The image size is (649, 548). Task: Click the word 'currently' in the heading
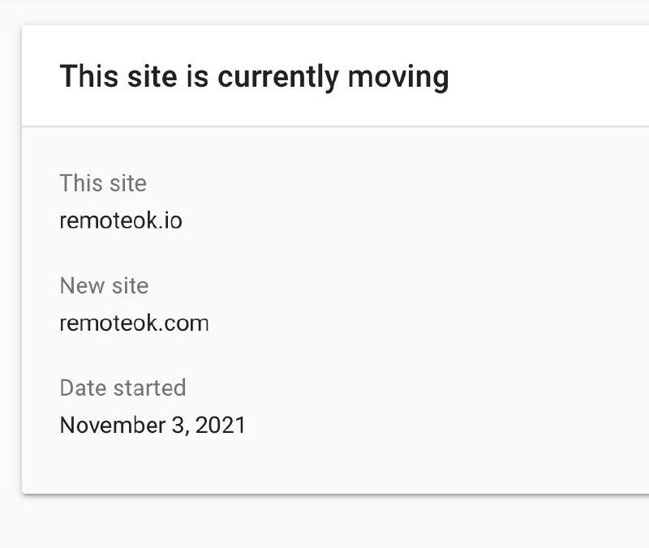pos(277,77)
